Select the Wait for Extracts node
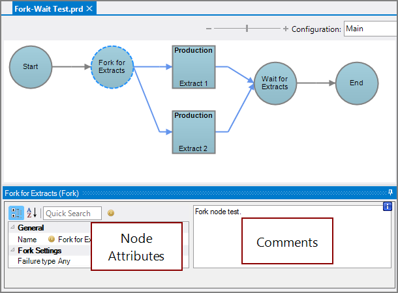The image size is (398, 293). (275, 83)
